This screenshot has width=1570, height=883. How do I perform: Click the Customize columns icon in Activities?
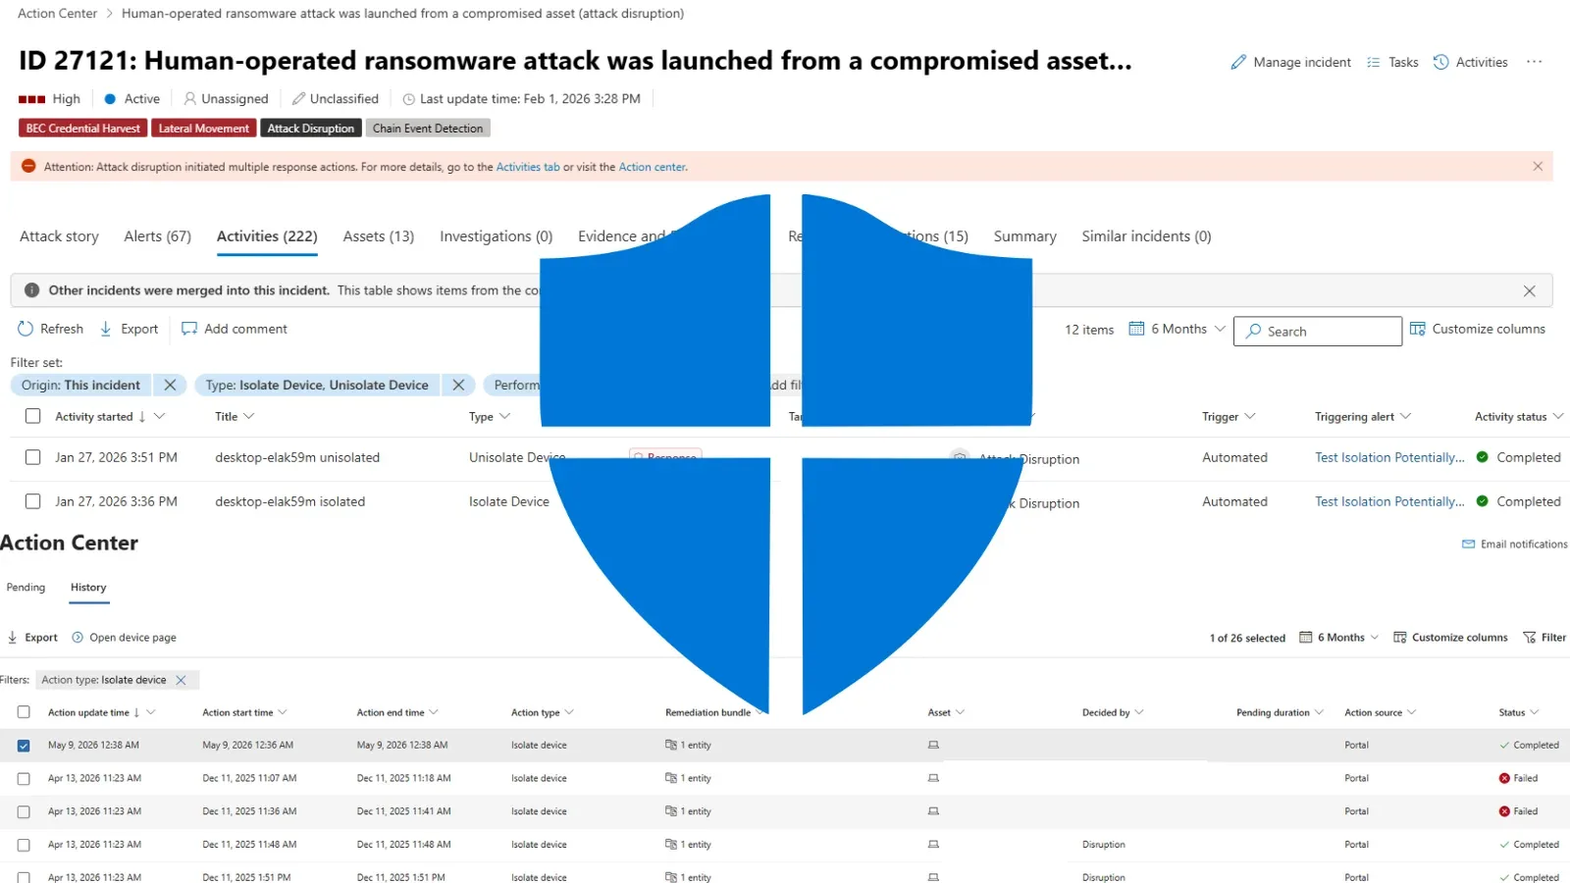pyautogui.click(x=1417, y=329)
